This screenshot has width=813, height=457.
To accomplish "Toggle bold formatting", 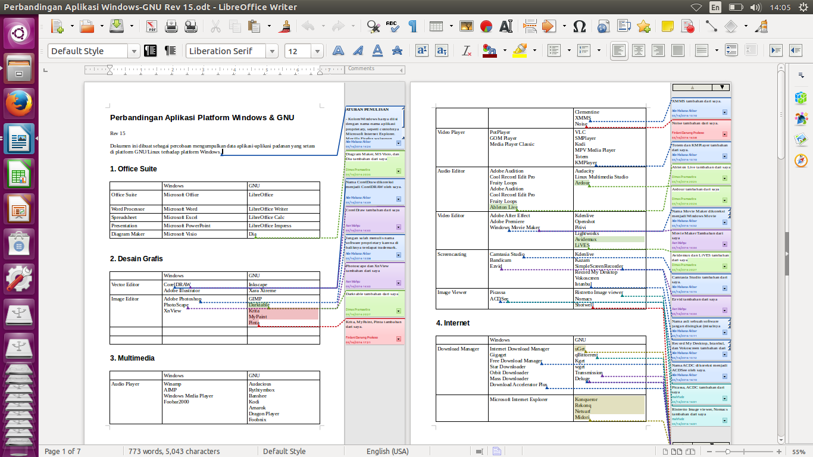I will (x=338, y=51).
